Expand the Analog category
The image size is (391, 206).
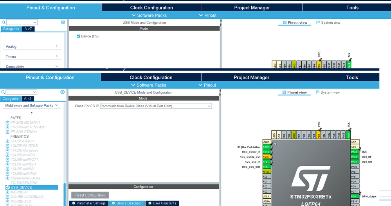[x=32, y=46]
